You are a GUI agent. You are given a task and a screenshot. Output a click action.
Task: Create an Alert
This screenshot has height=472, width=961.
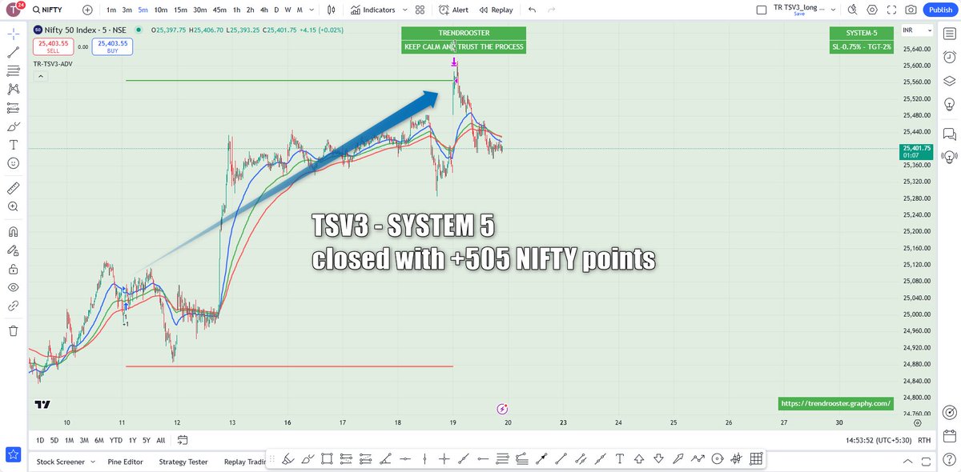point(453,10)
